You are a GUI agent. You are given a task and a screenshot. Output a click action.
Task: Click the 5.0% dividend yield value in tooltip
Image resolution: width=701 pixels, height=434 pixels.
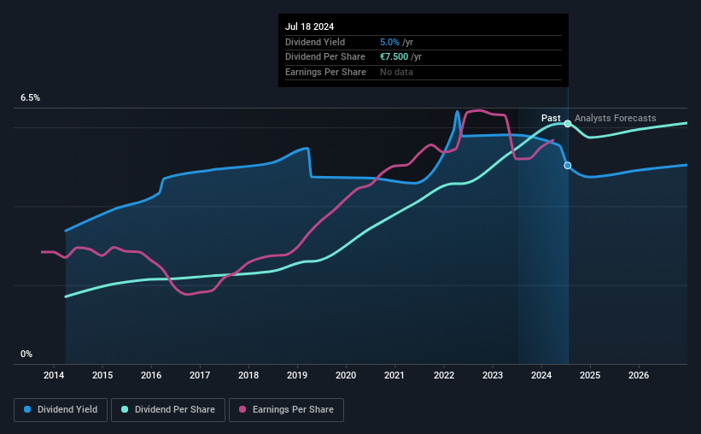tap(389, 42)
